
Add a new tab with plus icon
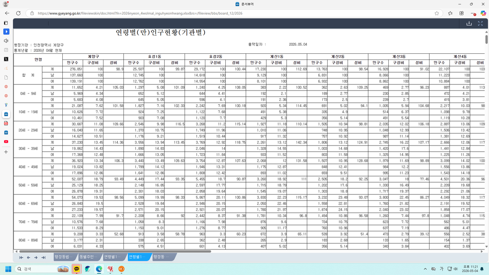coord(6,152)
